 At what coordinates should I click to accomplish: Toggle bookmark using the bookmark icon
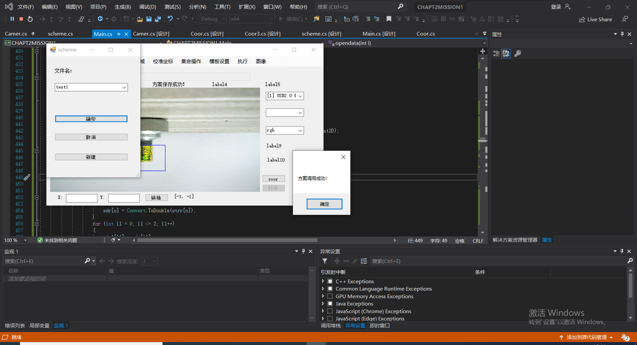[x=389, y=19]
